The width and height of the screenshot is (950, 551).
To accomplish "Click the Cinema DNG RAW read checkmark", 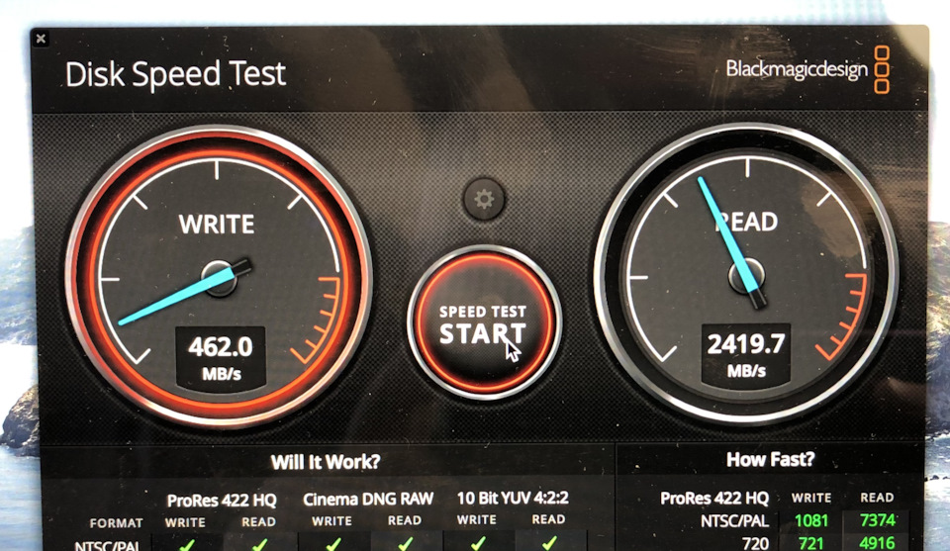I will point(406,544).
